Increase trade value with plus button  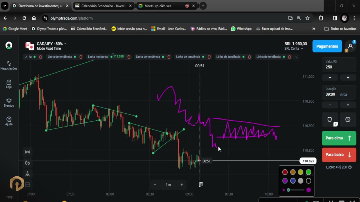tap(348, 77)
